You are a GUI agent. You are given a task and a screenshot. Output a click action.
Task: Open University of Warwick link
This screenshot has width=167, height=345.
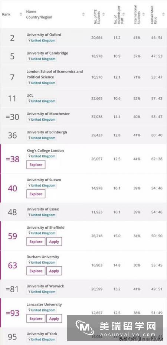(45, 286)
